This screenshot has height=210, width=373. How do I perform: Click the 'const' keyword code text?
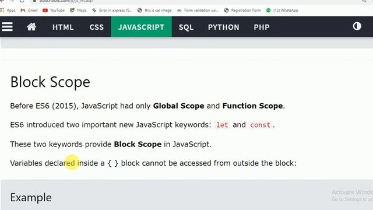[260, 125]
